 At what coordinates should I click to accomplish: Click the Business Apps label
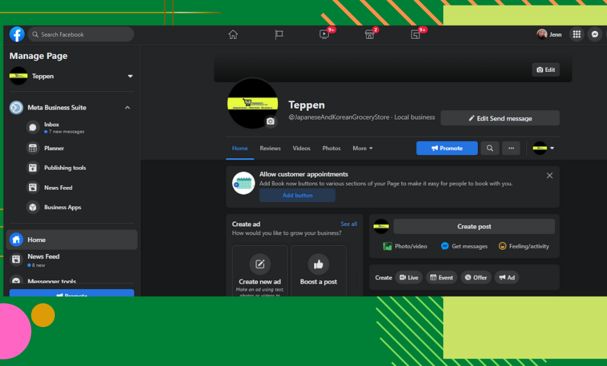click(63, 207)
